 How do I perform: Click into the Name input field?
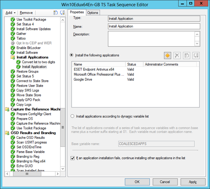[x=154, y=26]
